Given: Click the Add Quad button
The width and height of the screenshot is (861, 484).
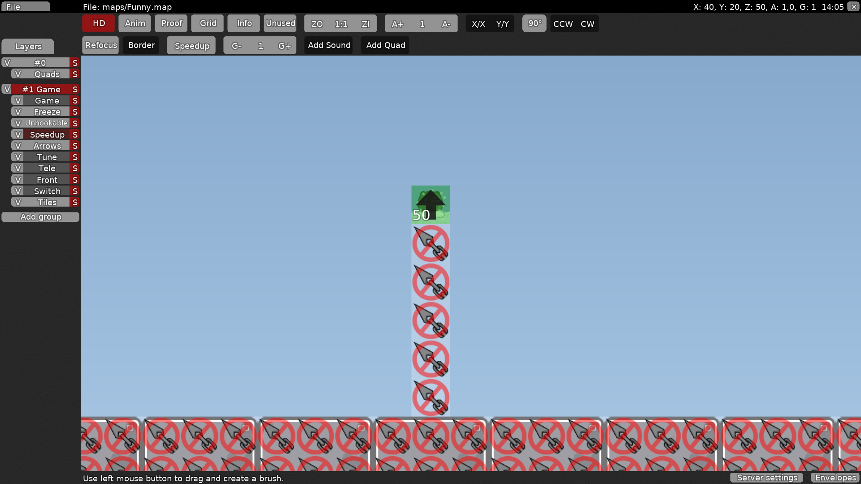Looking at the screenshot, I should coord(385,45).
